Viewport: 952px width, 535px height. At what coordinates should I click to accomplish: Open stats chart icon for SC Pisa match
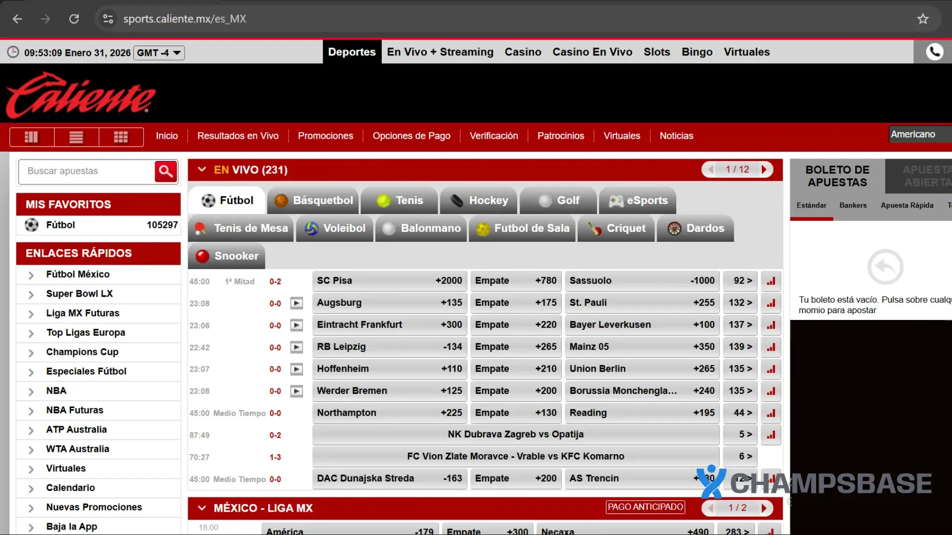point(771,281)
